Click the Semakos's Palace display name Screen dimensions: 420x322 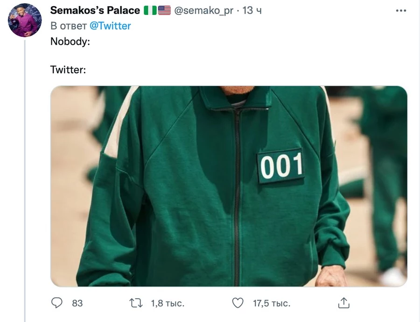click(x=95, y=10)
